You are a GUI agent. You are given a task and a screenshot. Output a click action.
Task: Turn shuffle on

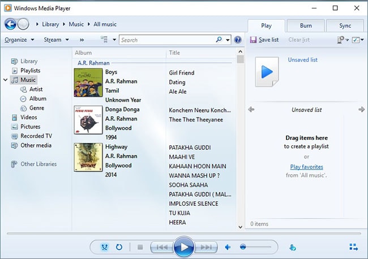(104, 247)
